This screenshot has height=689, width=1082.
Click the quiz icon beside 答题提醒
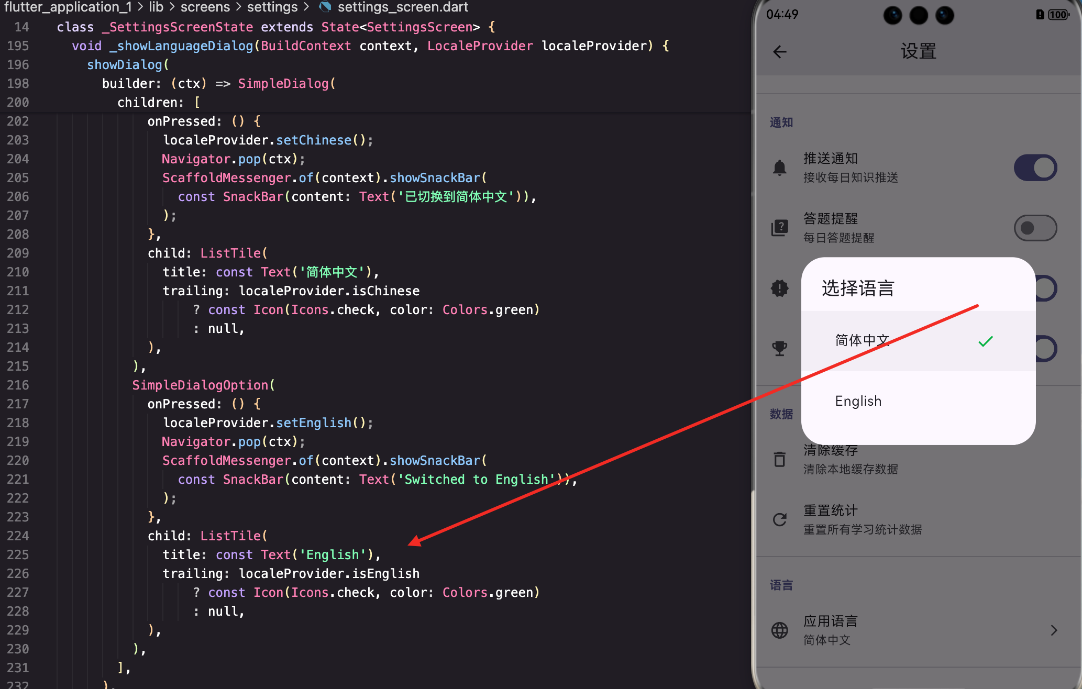[780, 228]
